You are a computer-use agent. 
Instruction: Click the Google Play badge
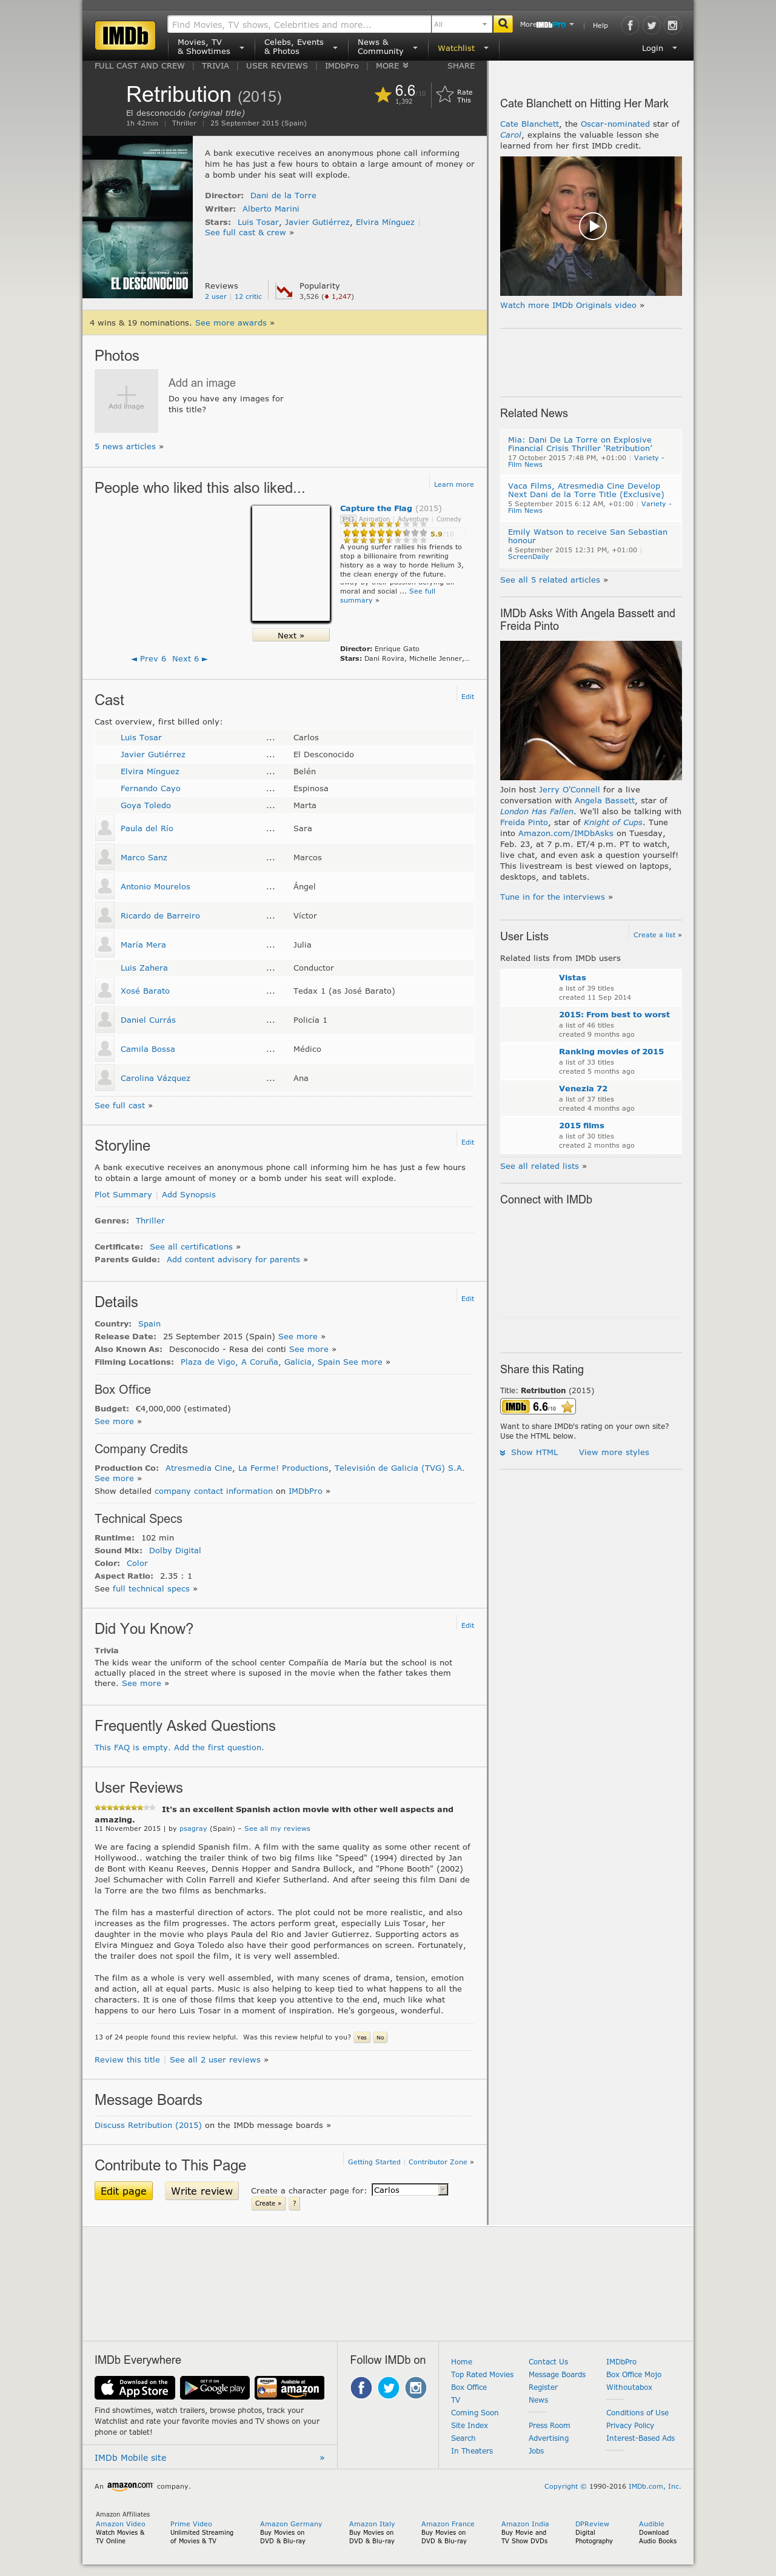click(x=214, y=2388)
